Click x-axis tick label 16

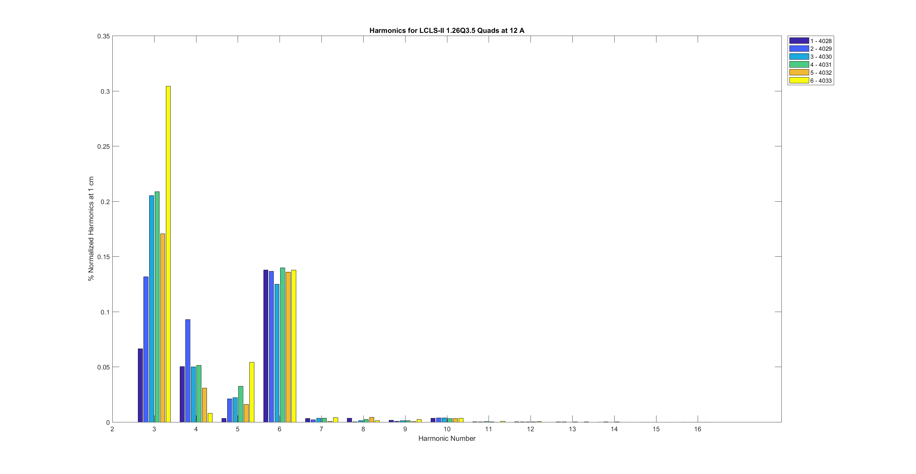click(x=698, y=429)
